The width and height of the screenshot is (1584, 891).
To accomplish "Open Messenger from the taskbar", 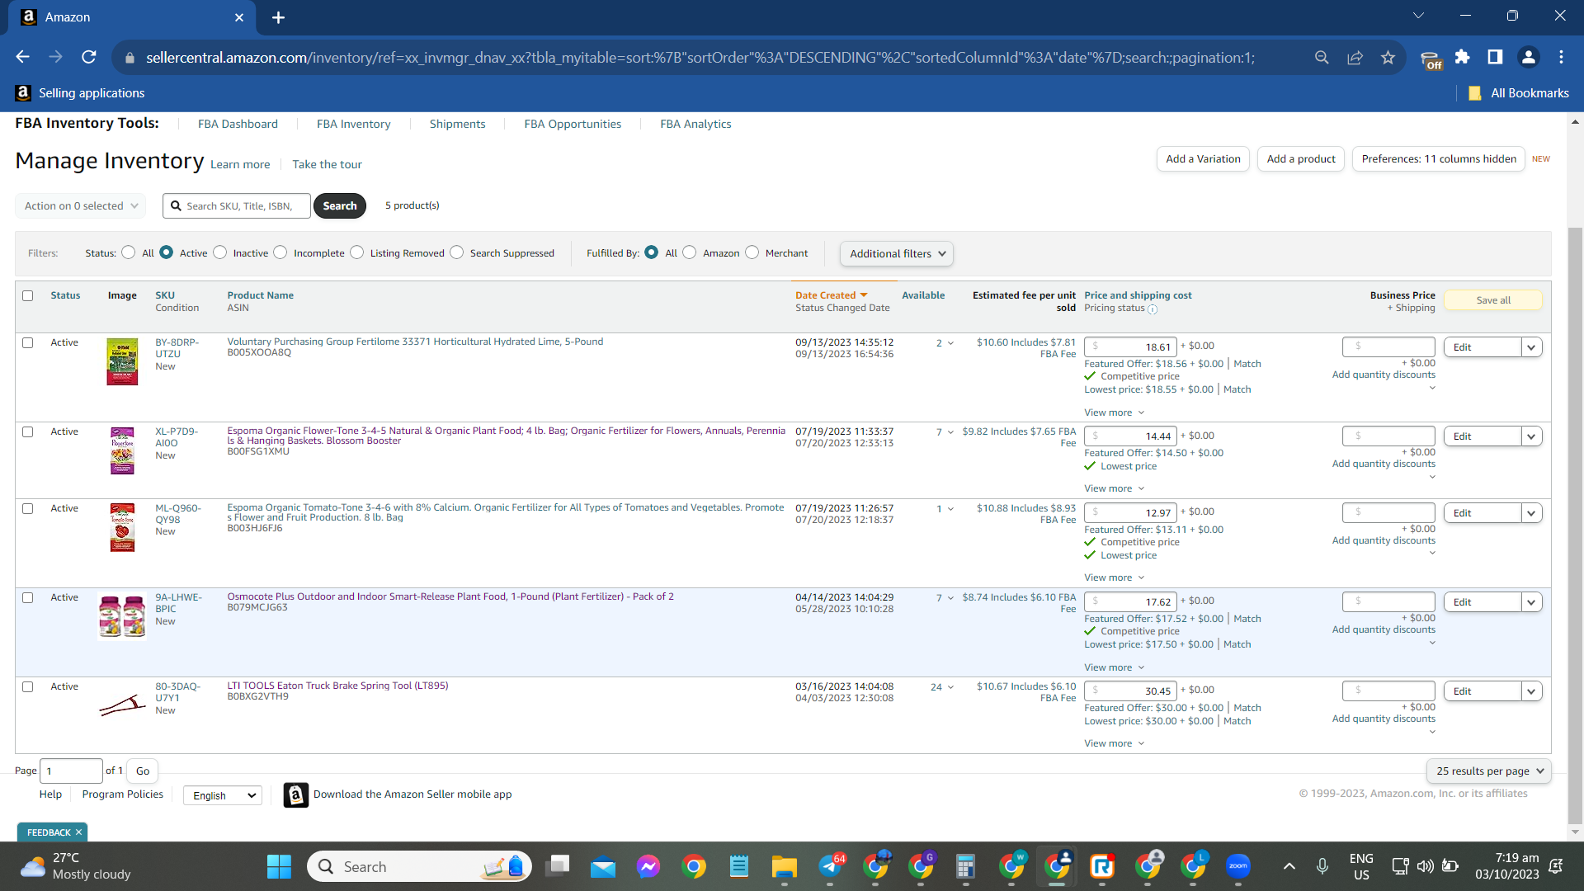I will coord(648,866).
